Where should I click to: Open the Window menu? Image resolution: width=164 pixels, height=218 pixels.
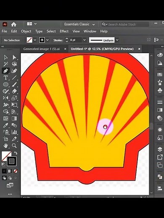tap(90, 31)
